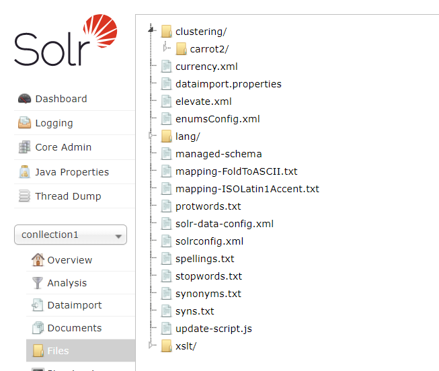
Task: Click the Thread Dump stack icon
Action: (24, 196)
